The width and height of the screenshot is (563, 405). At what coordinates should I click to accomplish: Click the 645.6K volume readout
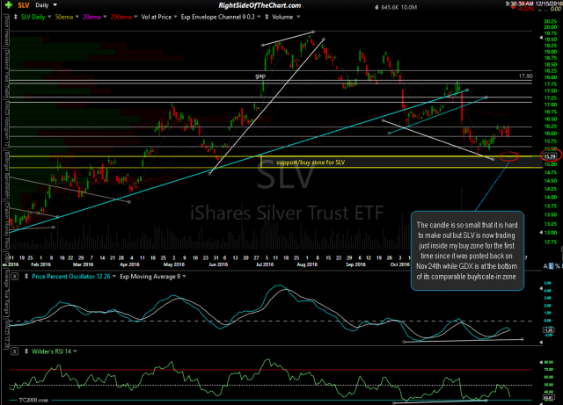[x=389, y=7]
